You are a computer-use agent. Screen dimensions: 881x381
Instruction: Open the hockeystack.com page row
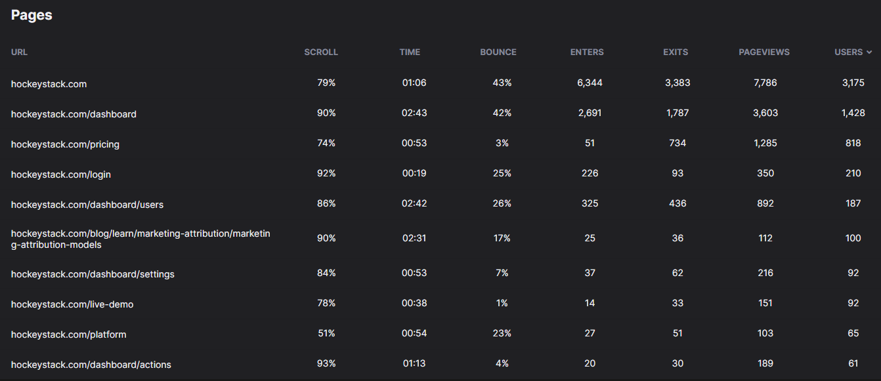click(440, 83)
